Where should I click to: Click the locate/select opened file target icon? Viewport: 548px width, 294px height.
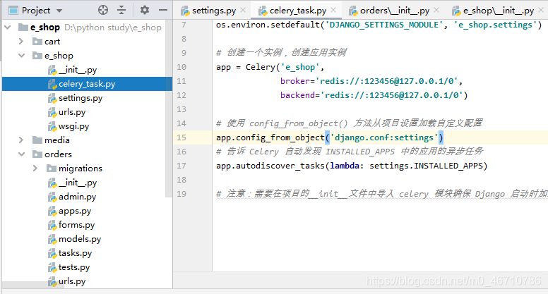click(103, 10)
